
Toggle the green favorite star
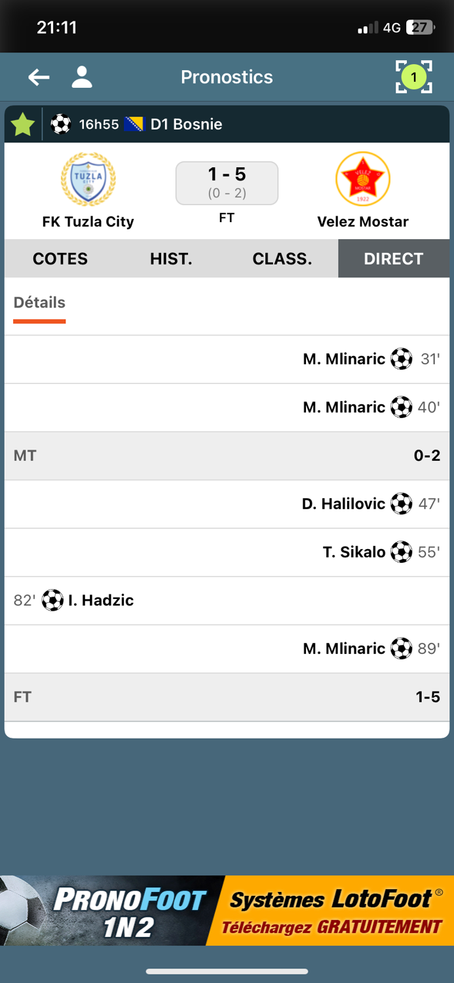[x=23, y=124]
